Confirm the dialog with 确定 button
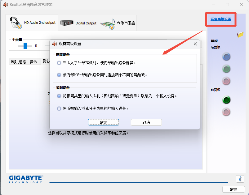This screenshot has width=249, height=195. coord(104,122)
